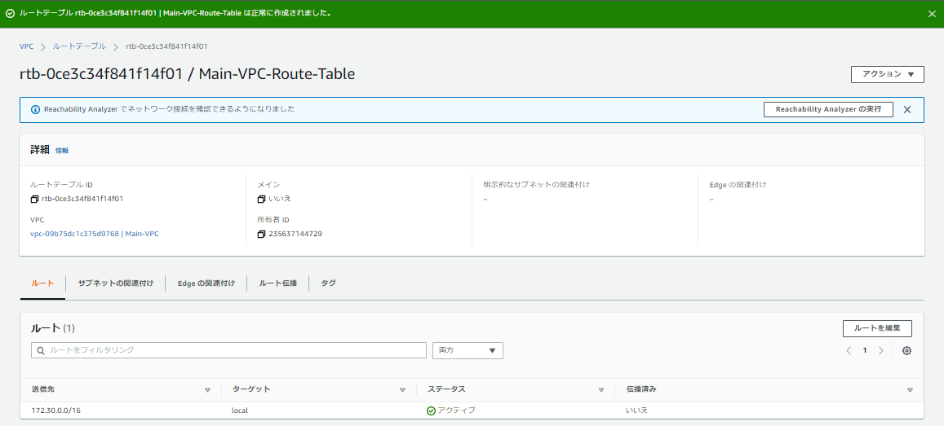
Task: Dismiss the green success notification banner
Action: (x=932, y=14)
